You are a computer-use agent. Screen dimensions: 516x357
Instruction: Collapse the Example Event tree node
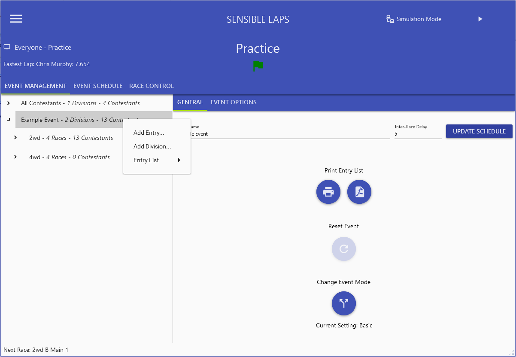click(x=9, y=120)
